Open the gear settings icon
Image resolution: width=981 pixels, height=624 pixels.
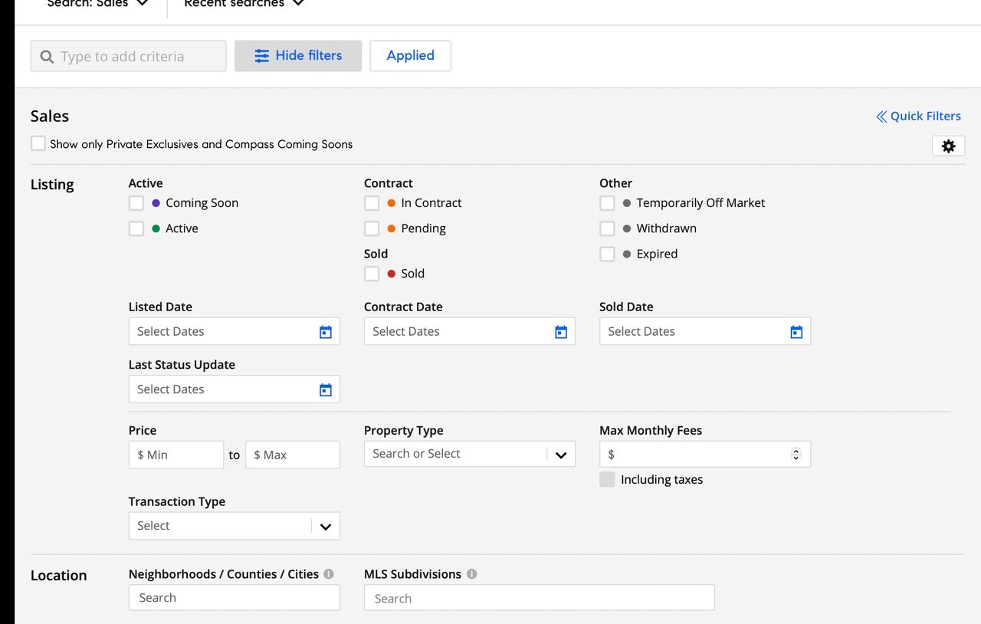(x=948, y=146)
